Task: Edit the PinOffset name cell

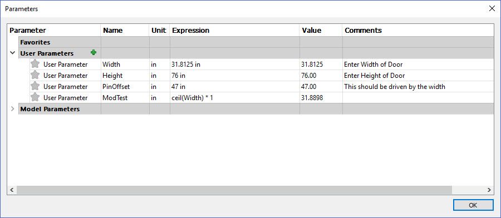Action: pyautogui.click(x=125, y=87)
